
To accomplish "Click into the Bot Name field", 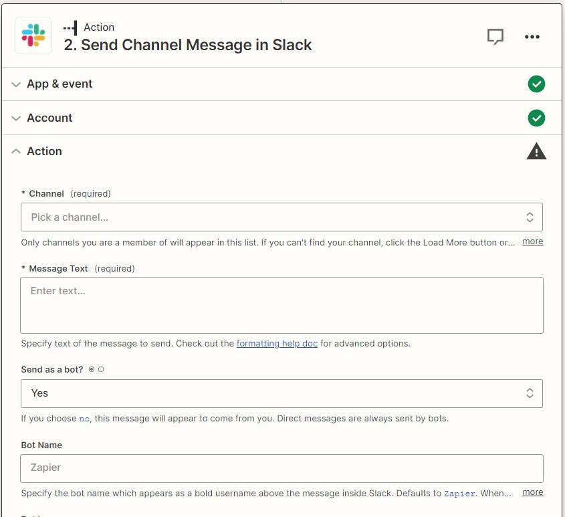I will coord(281,468).
